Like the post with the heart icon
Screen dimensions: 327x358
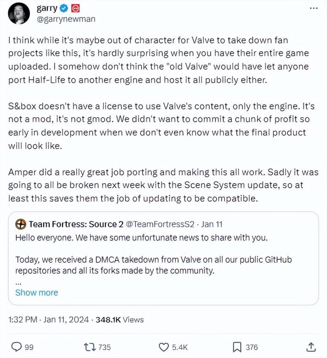pos(163,347)
